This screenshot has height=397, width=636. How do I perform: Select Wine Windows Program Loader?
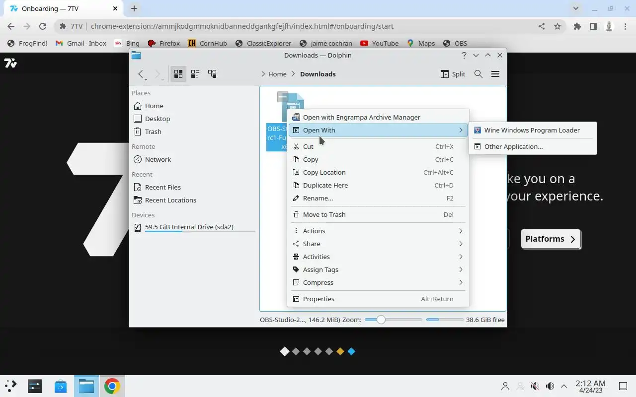pos(533,130)
